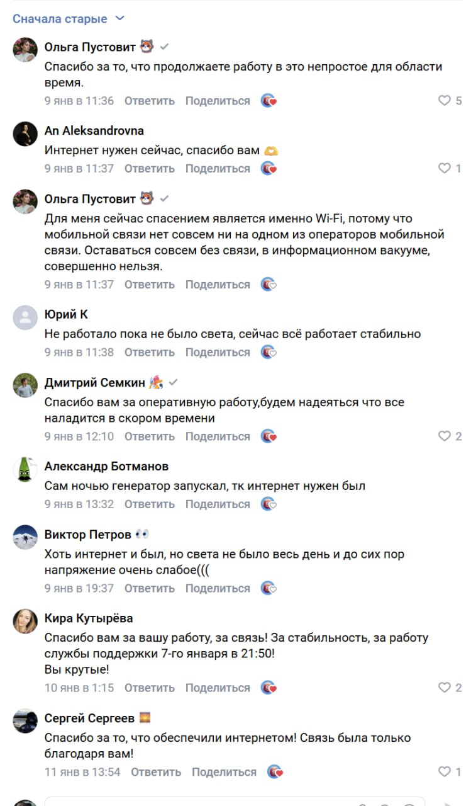Image resolution: width=471 pixels, height=806 pixels.
Task: Click reaction icon under An Aleksandrovna's comment
Action: [x=269, y=168]
